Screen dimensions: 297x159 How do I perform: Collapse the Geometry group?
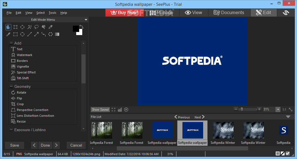point(11,86)
